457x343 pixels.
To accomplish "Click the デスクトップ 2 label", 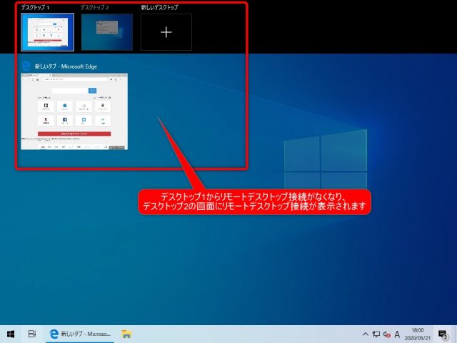I will [95, 8].
